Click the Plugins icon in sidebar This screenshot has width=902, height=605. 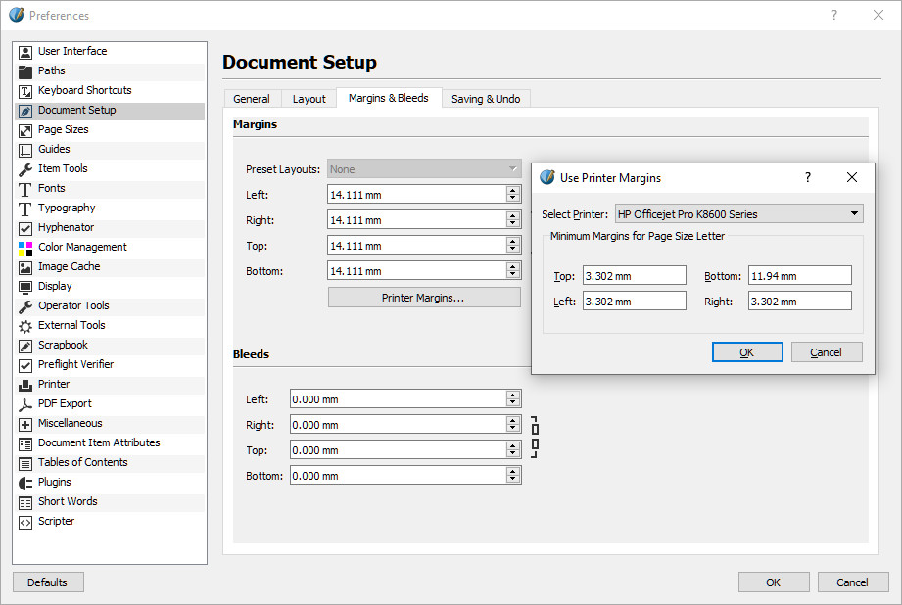25,482
